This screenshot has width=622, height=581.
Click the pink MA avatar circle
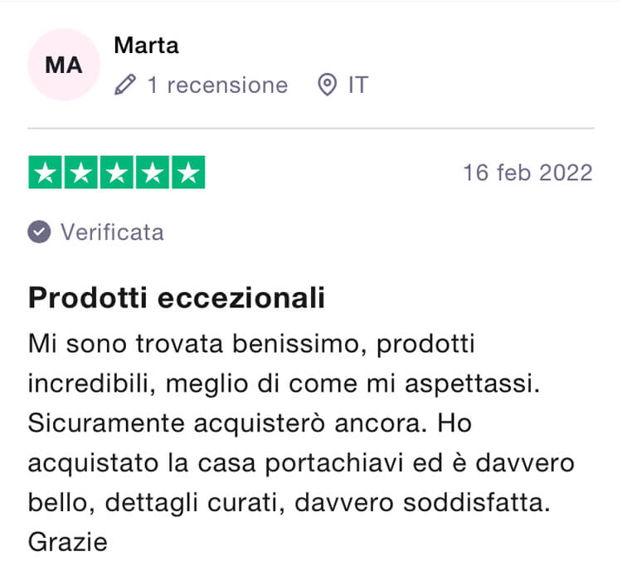(x=64, y=65)
